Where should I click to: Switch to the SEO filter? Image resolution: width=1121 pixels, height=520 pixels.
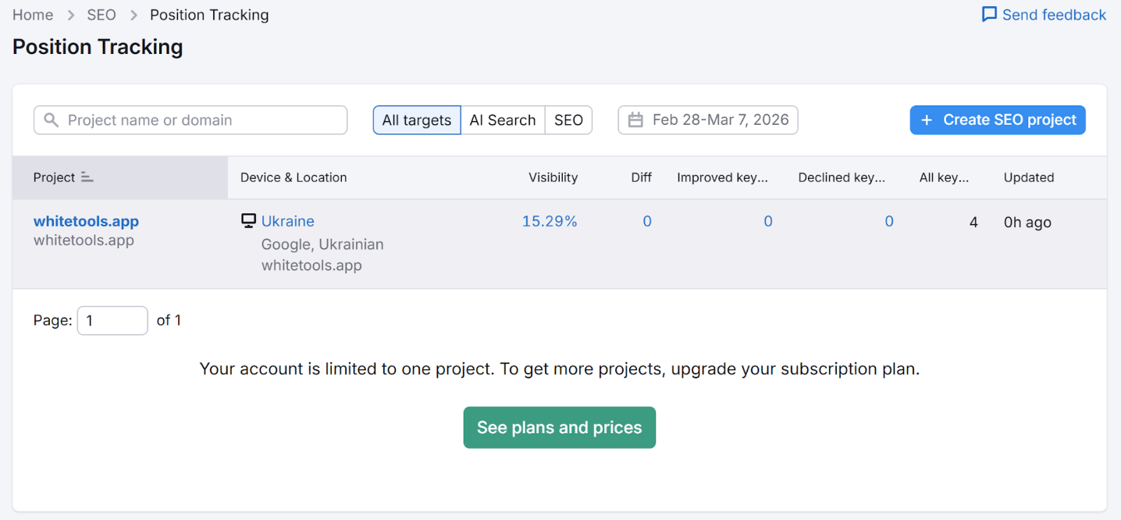568,120
